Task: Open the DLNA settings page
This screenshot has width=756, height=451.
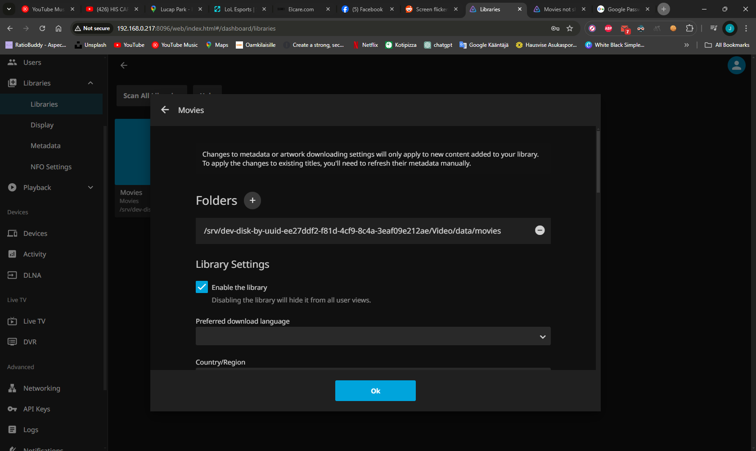Action: tap(32, 275)
